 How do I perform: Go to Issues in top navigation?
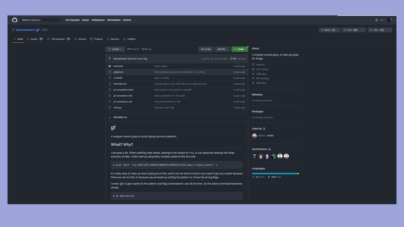click(86, 20)
